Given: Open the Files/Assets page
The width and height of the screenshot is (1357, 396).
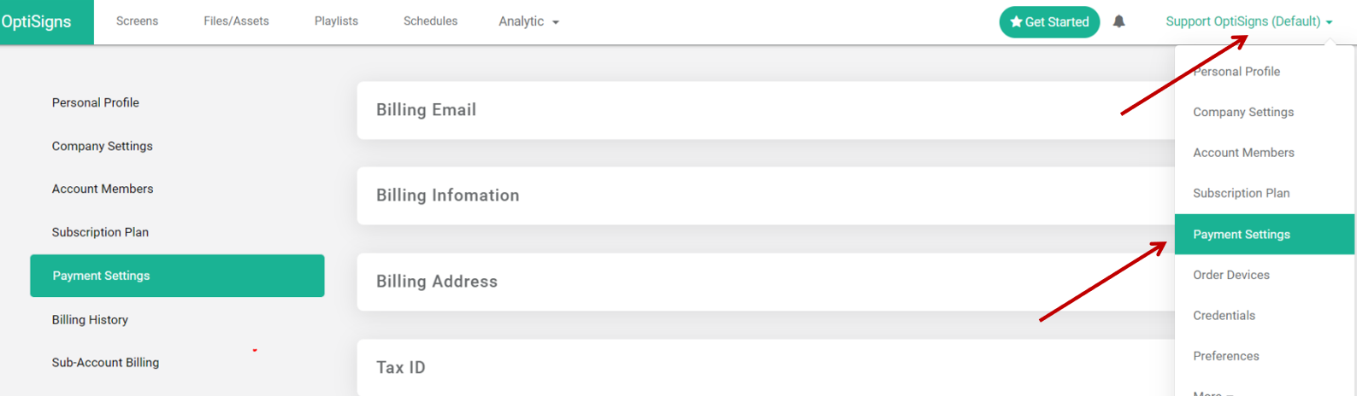Looking at the screenshot, I should coord(236,21).
